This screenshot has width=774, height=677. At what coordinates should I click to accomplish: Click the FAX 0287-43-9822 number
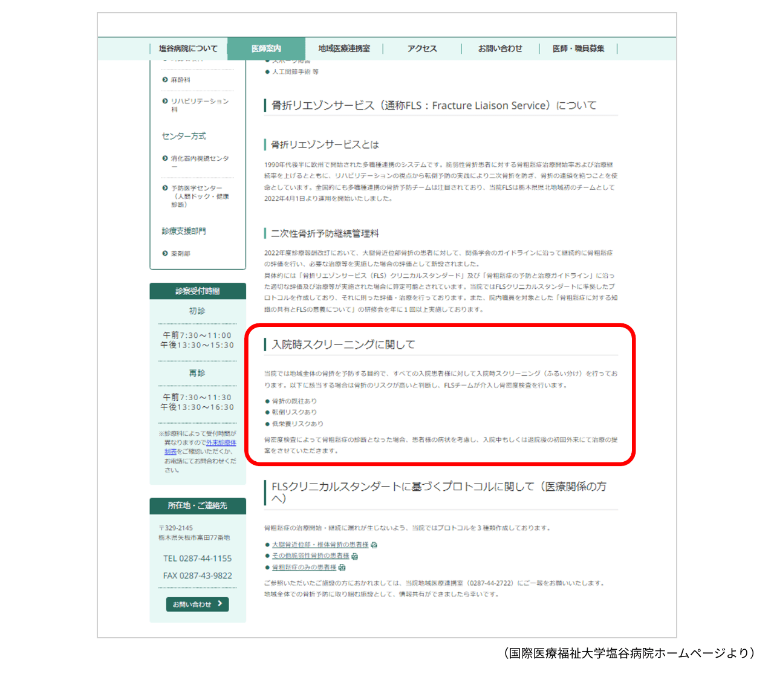click(197, 575)
